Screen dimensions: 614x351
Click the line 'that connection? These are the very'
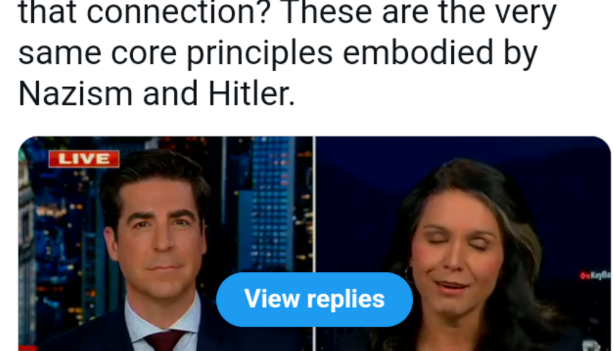(x=287, y=13)
